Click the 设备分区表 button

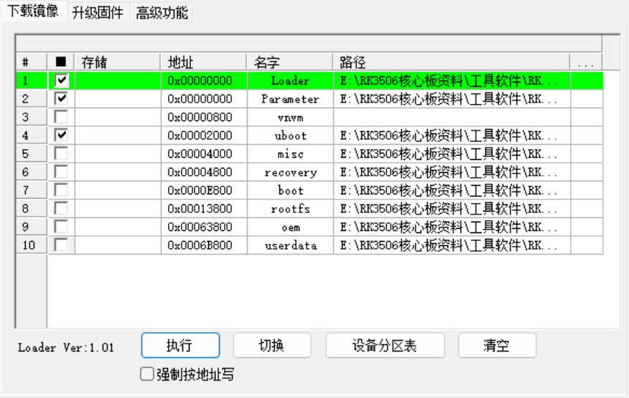point(385,346)
